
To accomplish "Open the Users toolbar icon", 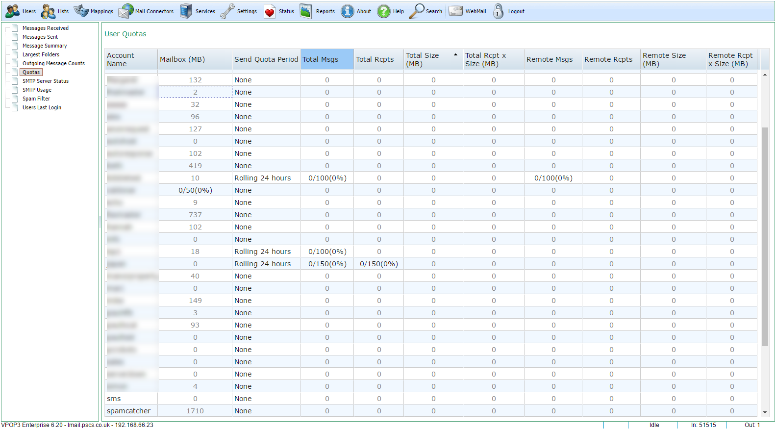I will point(13,11).
